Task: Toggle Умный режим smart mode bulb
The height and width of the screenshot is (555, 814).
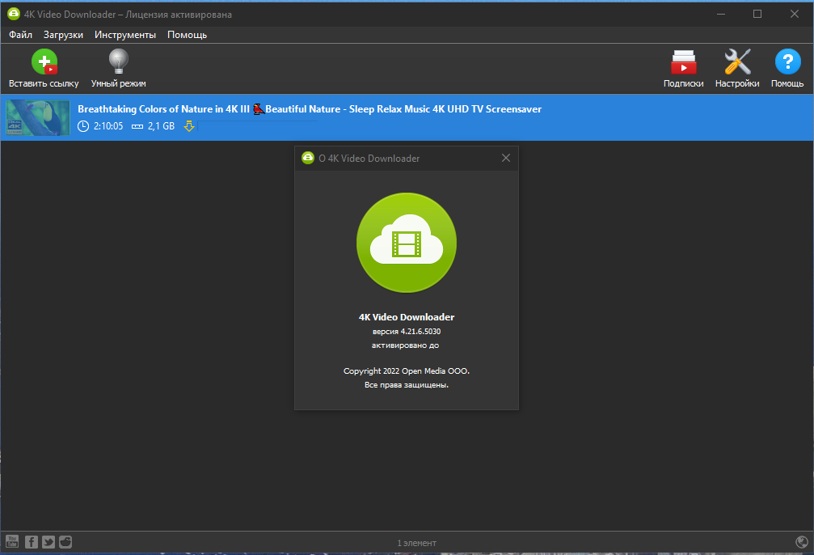Action: pyautogui.click(x=118, y=61)
